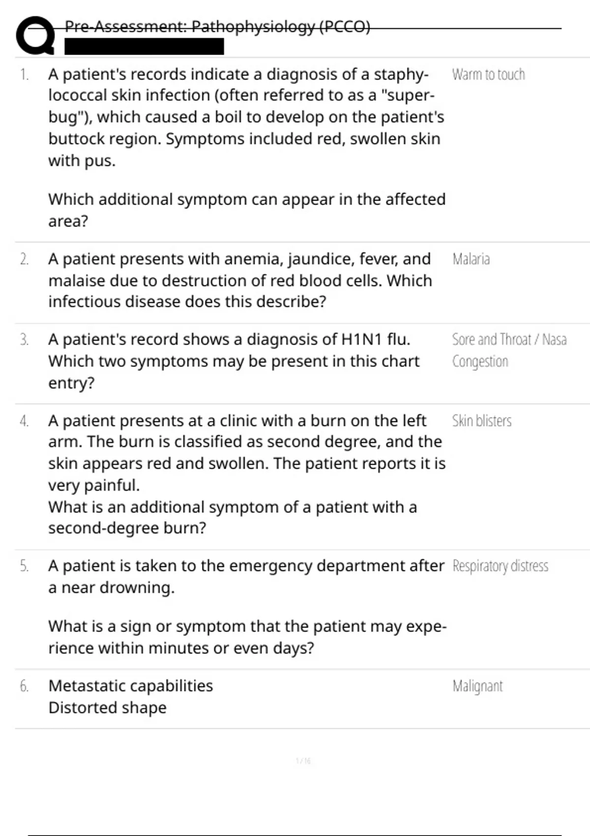Click the Malaria answer
Screen dimensions: 590x836
[x=471, y=259]
